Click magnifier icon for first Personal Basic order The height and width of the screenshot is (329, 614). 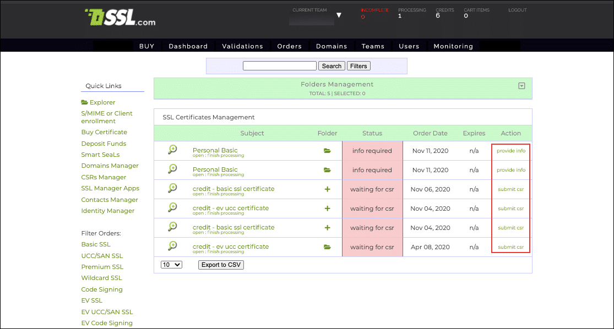(x=172, y=150)
